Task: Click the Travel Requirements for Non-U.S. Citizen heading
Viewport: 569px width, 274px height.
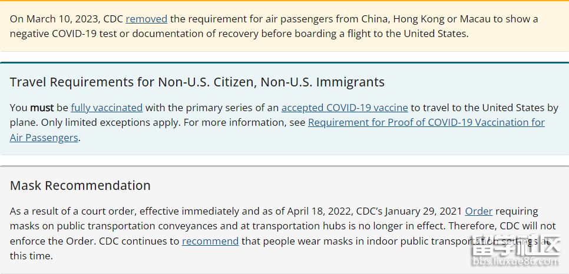Action: coord(197,82)
